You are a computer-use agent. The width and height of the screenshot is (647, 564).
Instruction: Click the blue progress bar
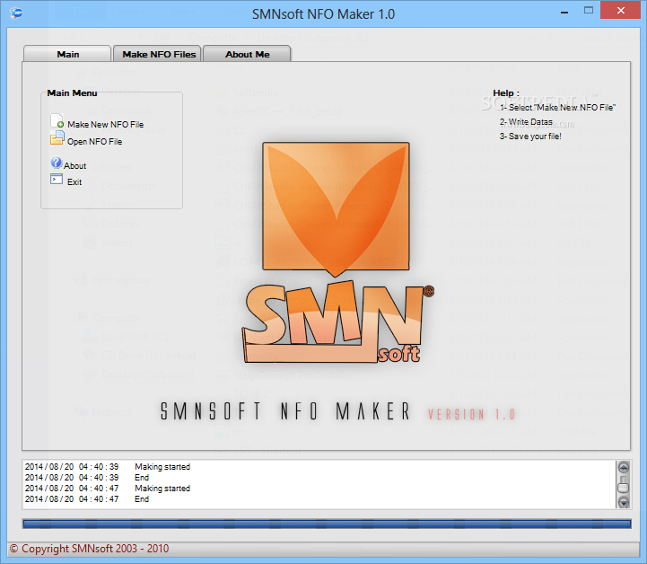click(x=327, y=524)
